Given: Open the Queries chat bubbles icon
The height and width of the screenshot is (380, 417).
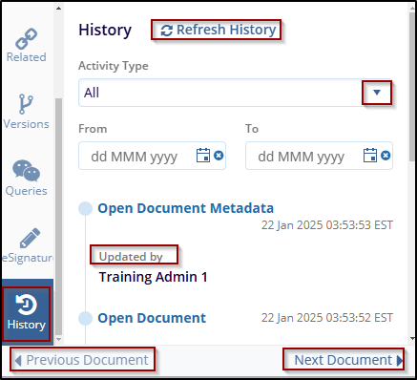Looking at the screenshot, I should click(x=26, y=171).
